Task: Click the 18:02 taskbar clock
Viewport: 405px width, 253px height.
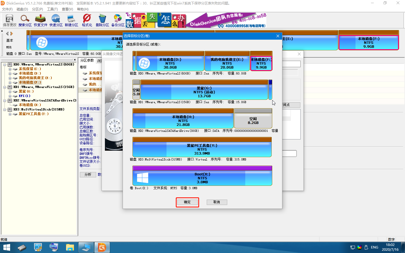Action: [390, 245]
